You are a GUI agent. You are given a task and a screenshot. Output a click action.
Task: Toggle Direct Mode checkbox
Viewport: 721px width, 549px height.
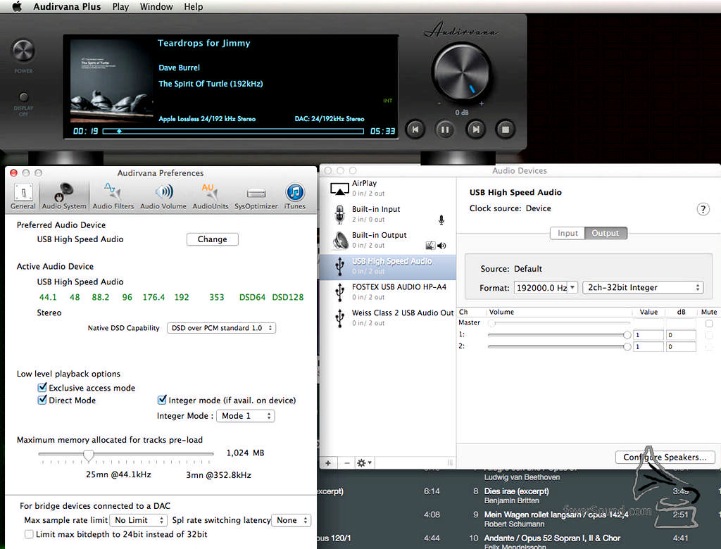(42, 400)
